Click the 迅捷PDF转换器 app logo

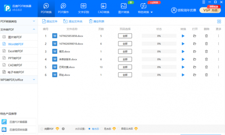coord(7,8)
